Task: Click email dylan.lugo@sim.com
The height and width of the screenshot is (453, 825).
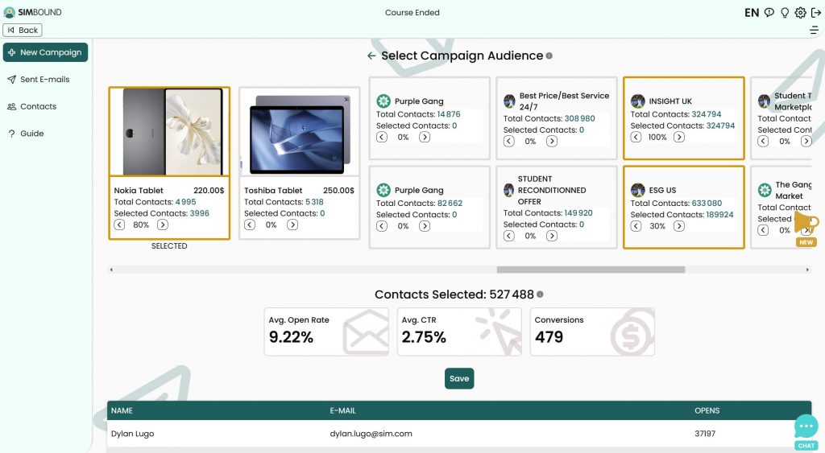Action: click(371, 434)
